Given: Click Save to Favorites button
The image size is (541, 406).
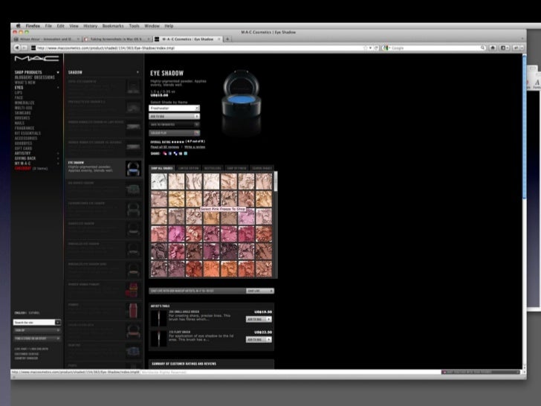Looking at the screenshot, I should (x=174, y=125).
